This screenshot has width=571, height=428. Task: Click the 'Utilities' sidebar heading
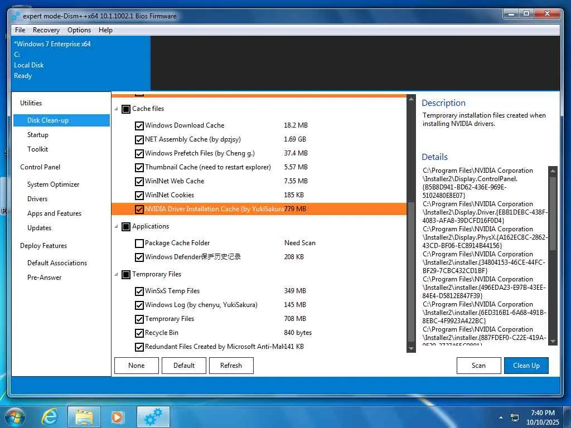click(31, 103)
